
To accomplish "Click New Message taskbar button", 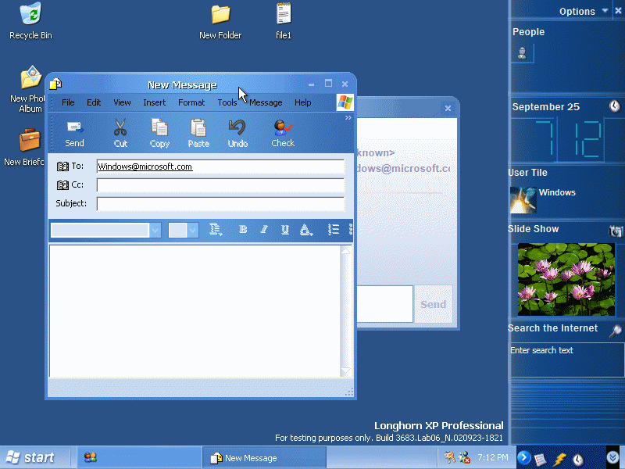I will coord(264,457).
